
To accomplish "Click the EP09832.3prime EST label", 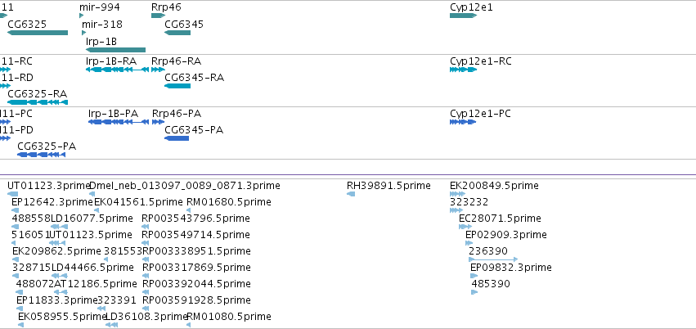I will pos(511,268).
